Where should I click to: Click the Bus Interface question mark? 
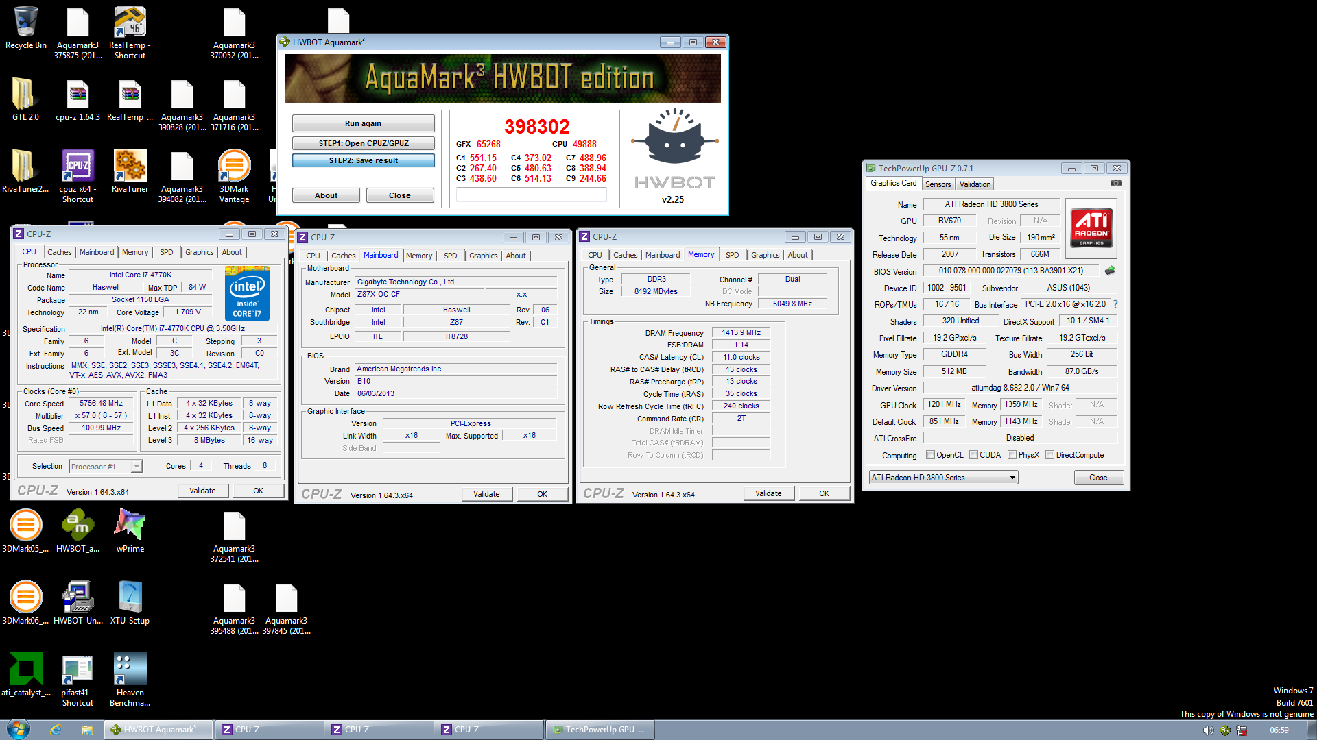point(1115,304)
